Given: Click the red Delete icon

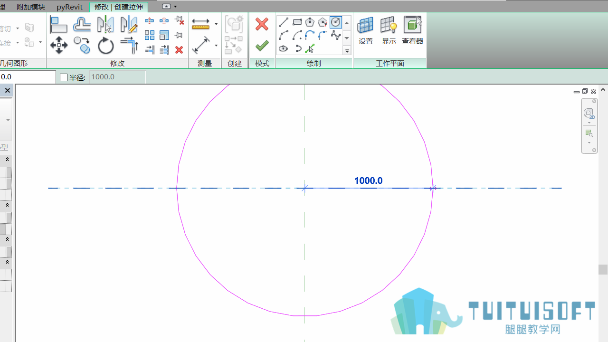Looking at the screenshot, I should click(x=179, y=50).
